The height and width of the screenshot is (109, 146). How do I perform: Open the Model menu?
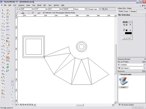tap(39, 5)
